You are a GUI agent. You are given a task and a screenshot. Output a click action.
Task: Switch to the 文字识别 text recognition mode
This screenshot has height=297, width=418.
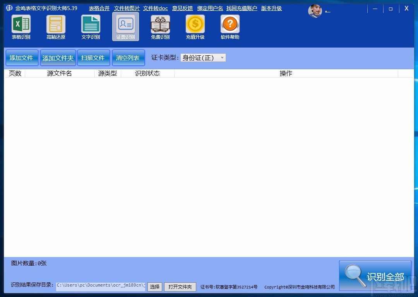pyautogui.click(x=91, y=26)
